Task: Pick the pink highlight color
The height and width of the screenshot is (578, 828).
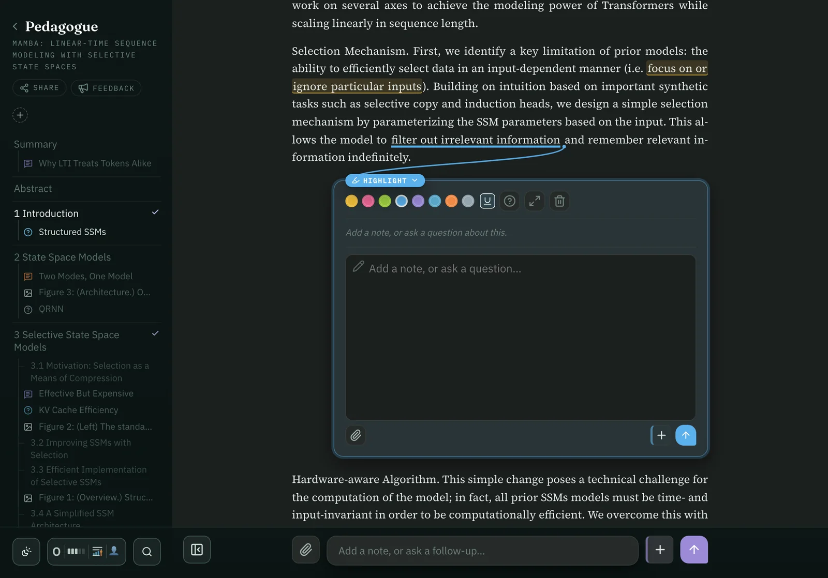Action: [x=368, y=201]
